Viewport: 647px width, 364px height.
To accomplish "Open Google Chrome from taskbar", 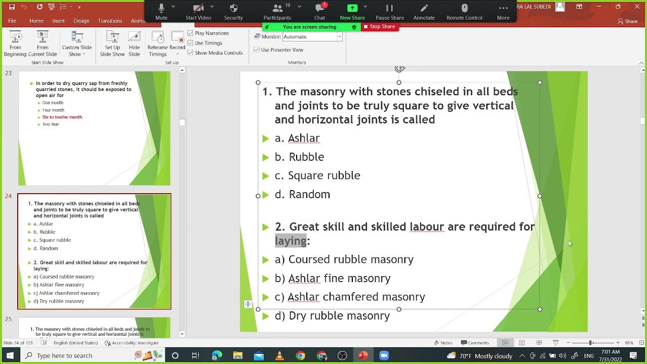I will pos(300,356).
